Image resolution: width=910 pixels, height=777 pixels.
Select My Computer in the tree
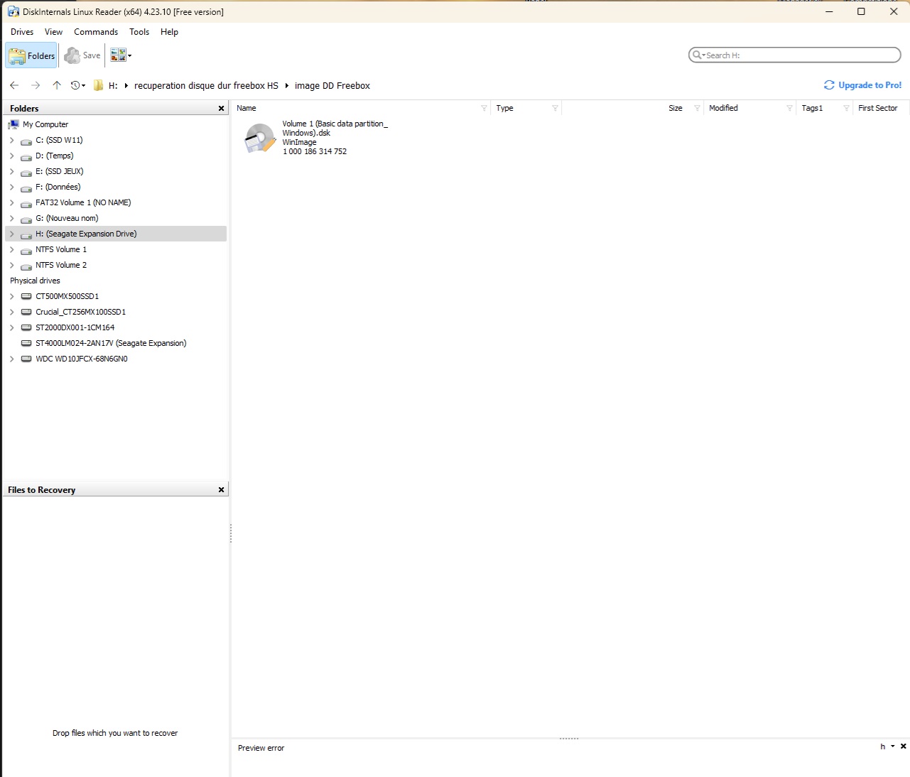tap(45, 124)
